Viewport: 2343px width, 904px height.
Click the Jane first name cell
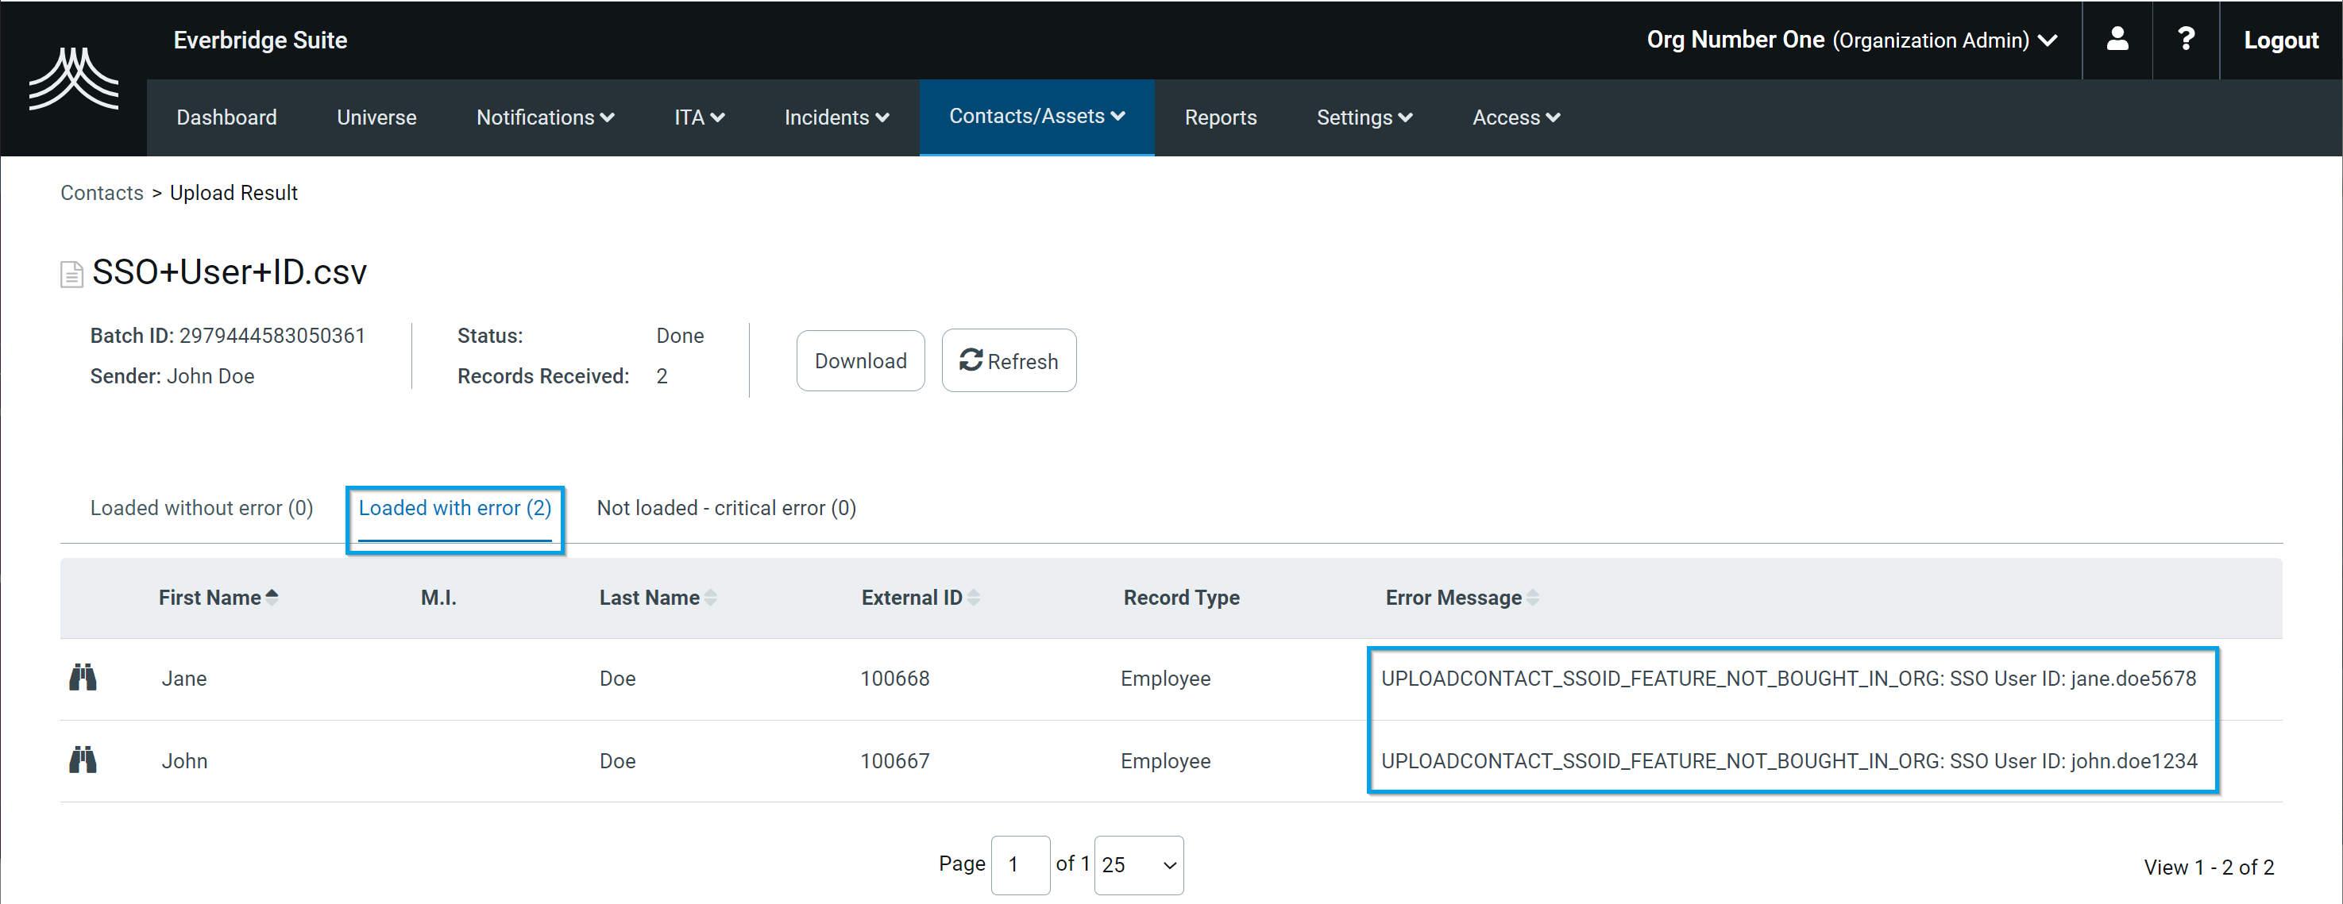(x=183, y=678)
